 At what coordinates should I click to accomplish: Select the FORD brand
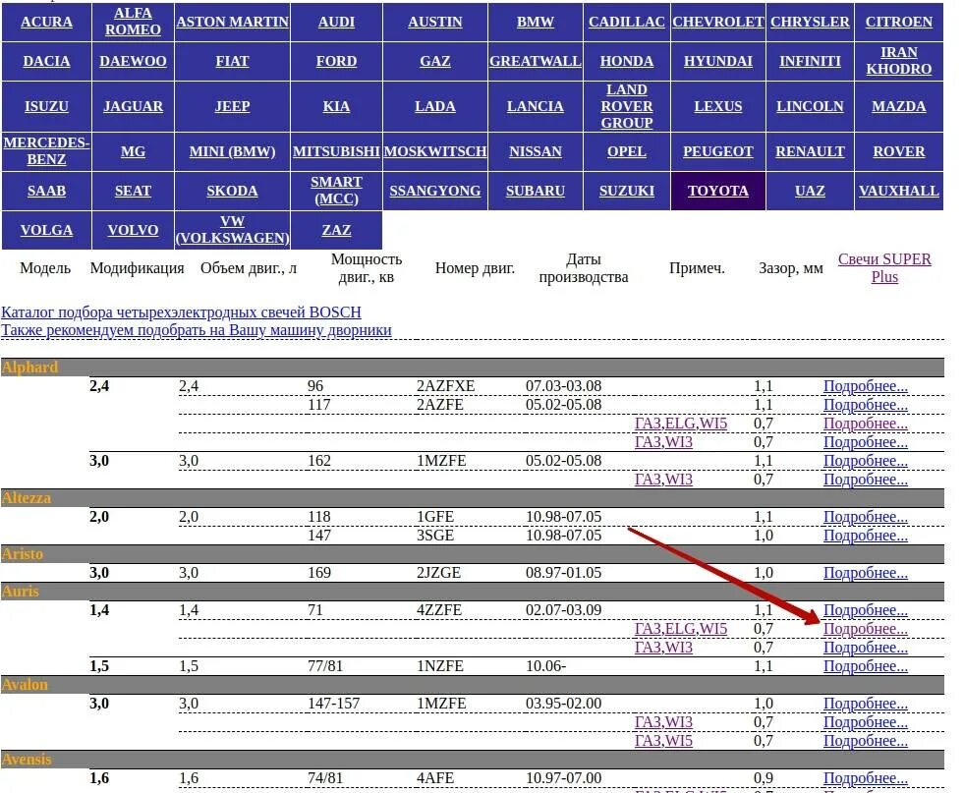coord(336,61)
